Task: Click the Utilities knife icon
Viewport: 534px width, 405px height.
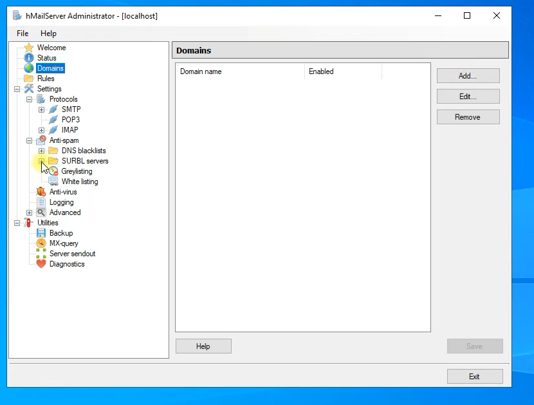Action: (x=29, y=223)
